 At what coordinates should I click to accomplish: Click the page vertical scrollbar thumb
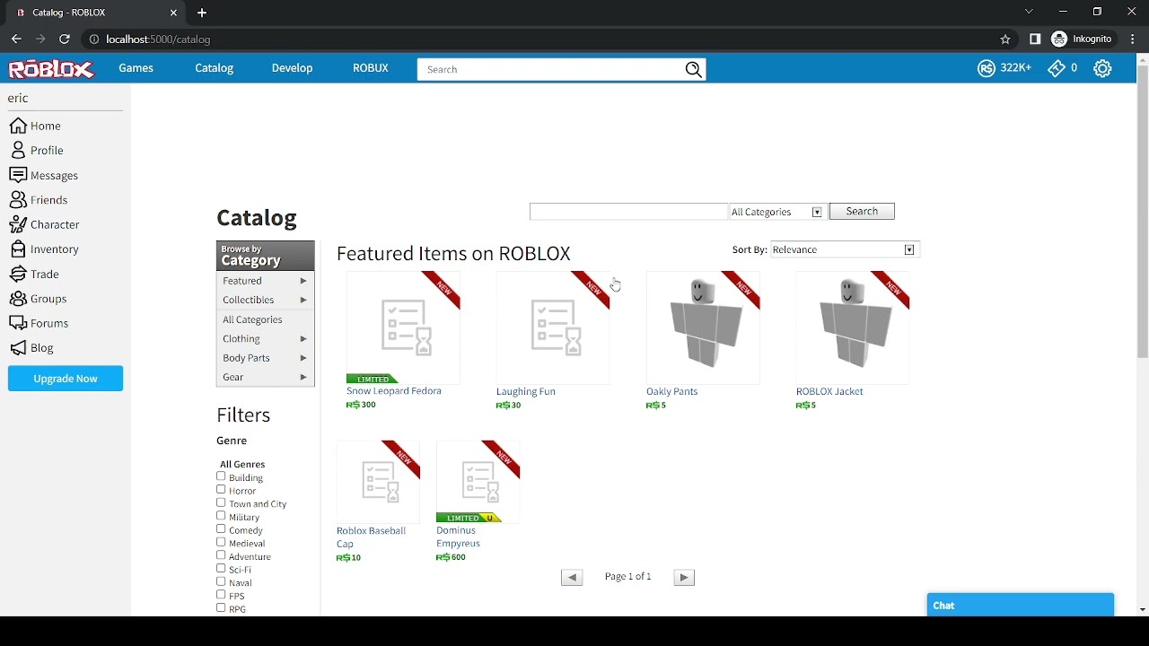(1142, 212)
